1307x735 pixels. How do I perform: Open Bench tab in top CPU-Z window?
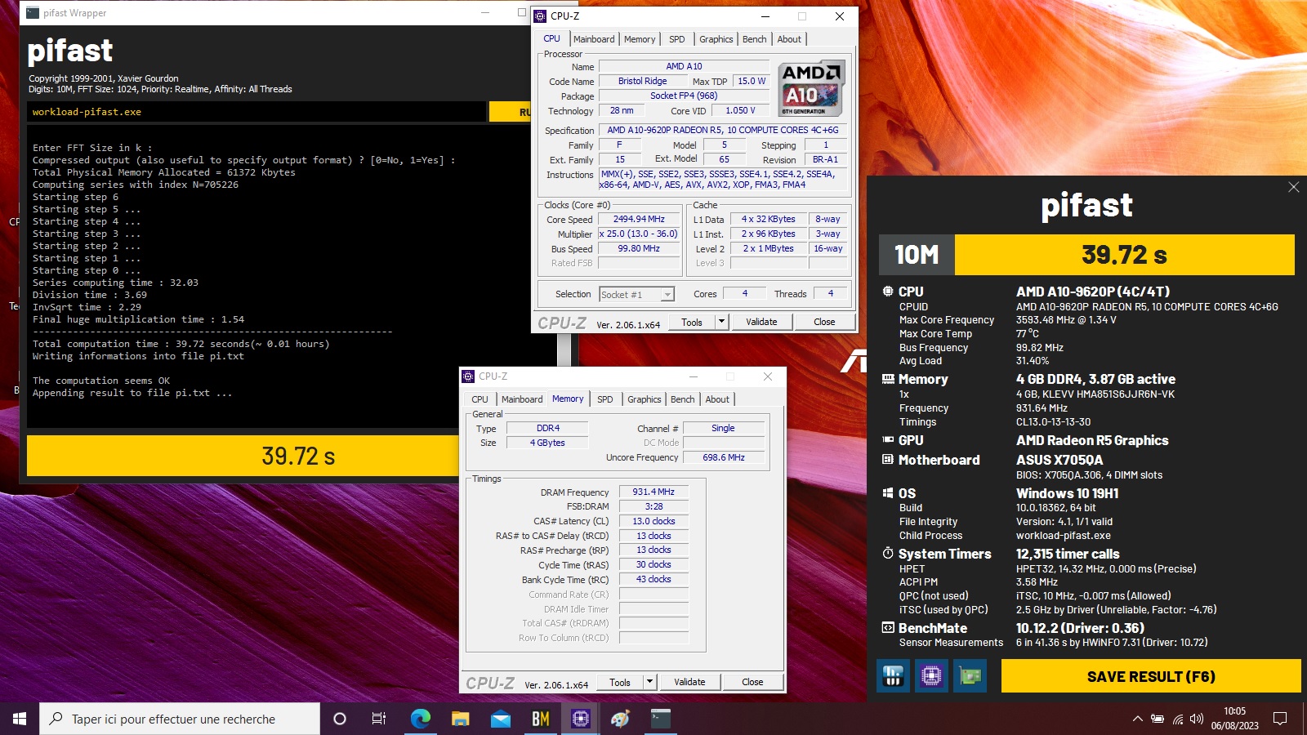pos(755,39)
